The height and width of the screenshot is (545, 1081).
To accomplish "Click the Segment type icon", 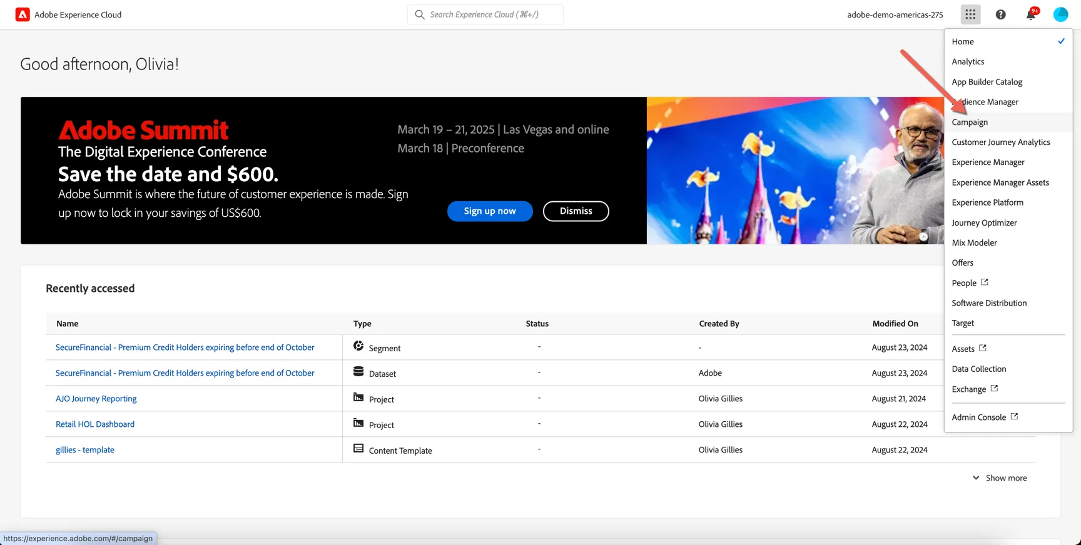I will pyautogui.click(x=358, y=346).
